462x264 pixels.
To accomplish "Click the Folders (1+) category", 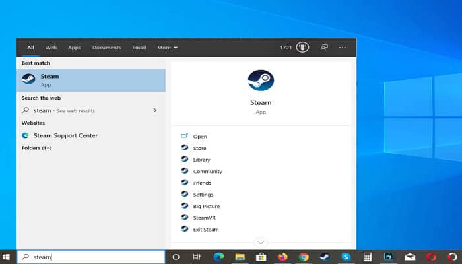I will tap(36, 148).
